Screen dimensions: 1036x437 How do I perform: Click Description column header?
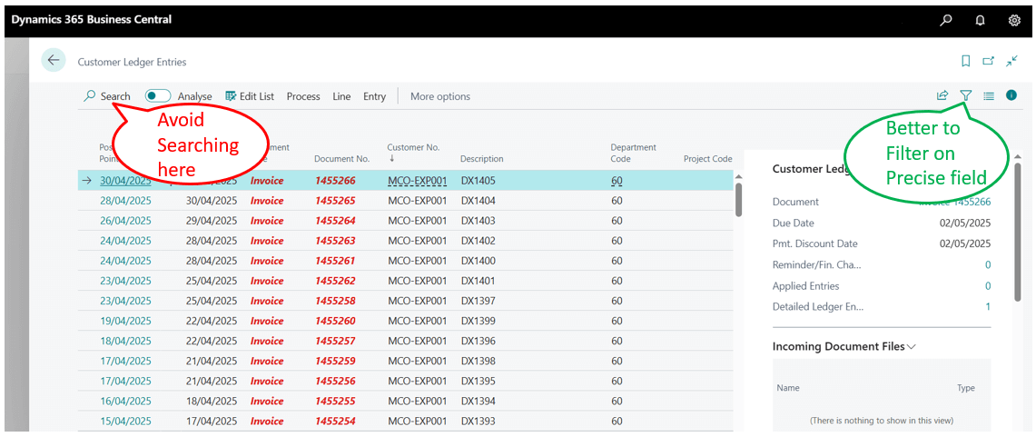[x=481, y=159]
